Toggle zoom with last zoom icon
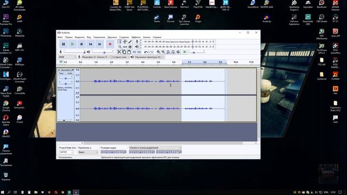The height and width of the screenshot is (195, 347). pyautogui.click(x=178, y=52)
